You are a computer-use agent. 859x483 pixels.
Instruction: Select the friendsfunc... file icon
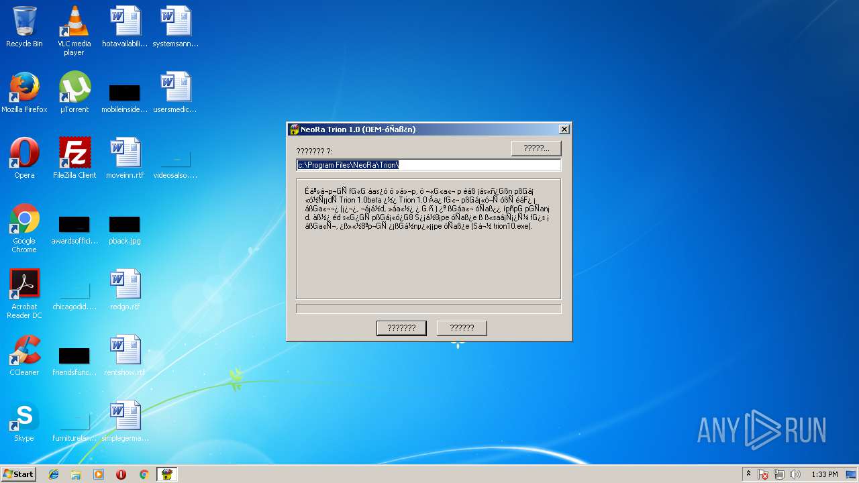coord(74,362)
